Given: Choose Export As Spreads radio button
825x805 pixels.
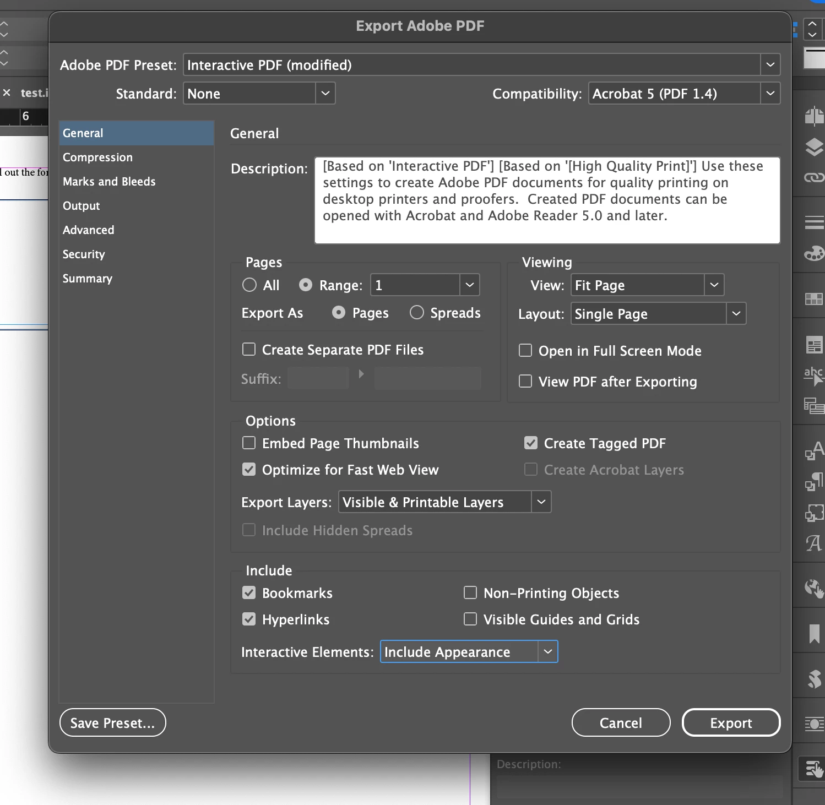Looking at the screenshot, I should [x=417, y=312].
